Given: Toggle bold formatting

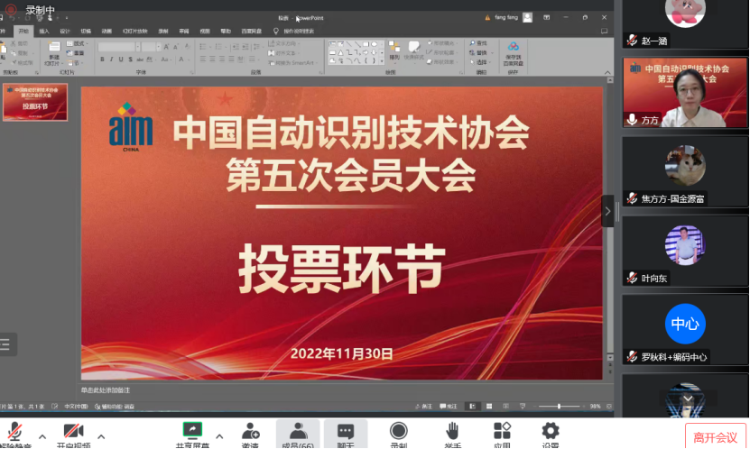Looking at the screenshot, I should click(x=102, y=60).
